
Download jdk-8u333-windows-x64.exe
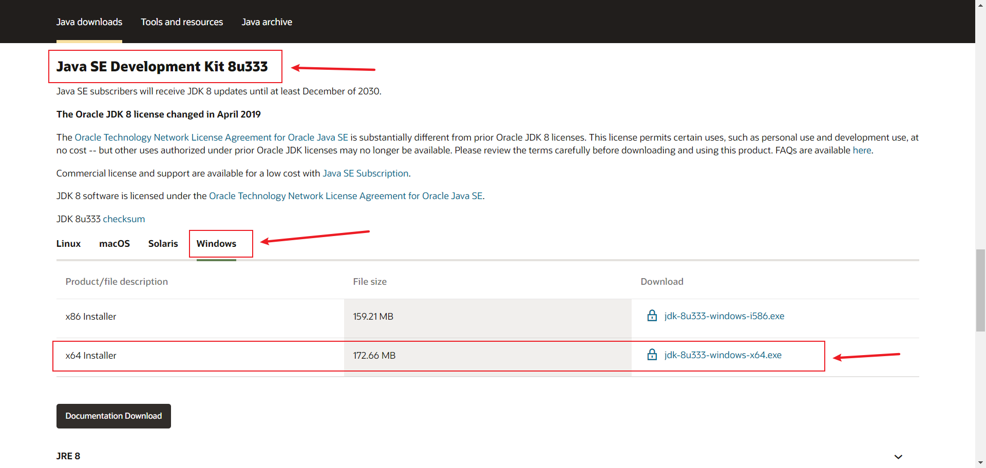723,355
